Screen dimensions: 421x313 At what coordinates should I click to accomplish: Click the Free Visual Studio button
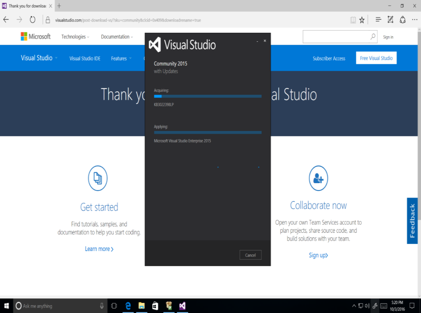(x=376, y=58)
